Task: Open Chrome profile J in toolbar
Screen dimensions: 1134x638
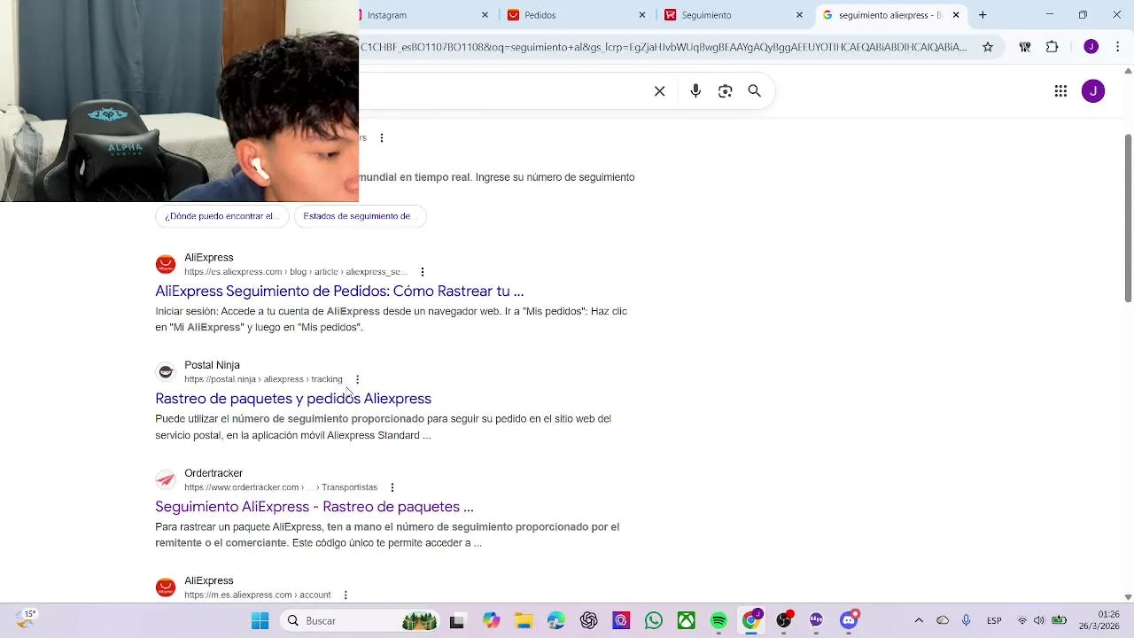Action: [x=1091, y=47]
